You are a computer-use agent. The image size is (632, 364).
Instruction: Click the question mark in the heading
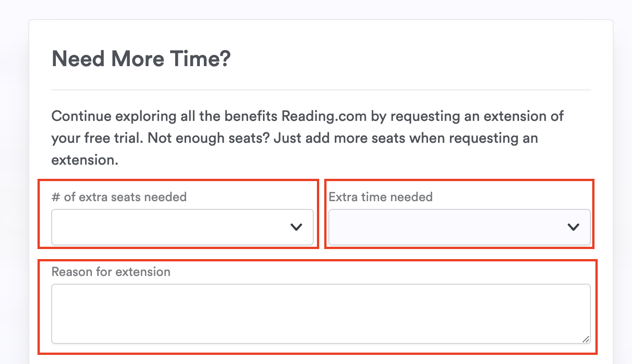(x=225, y=59)
